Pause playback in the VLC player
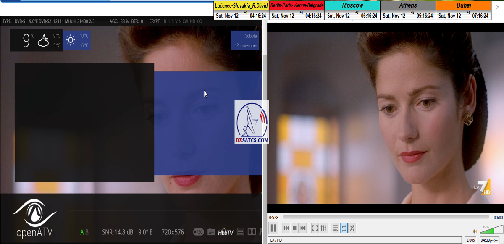Image resolution: width=504 pixels, height=244 pixels. [x=273, y=228]
